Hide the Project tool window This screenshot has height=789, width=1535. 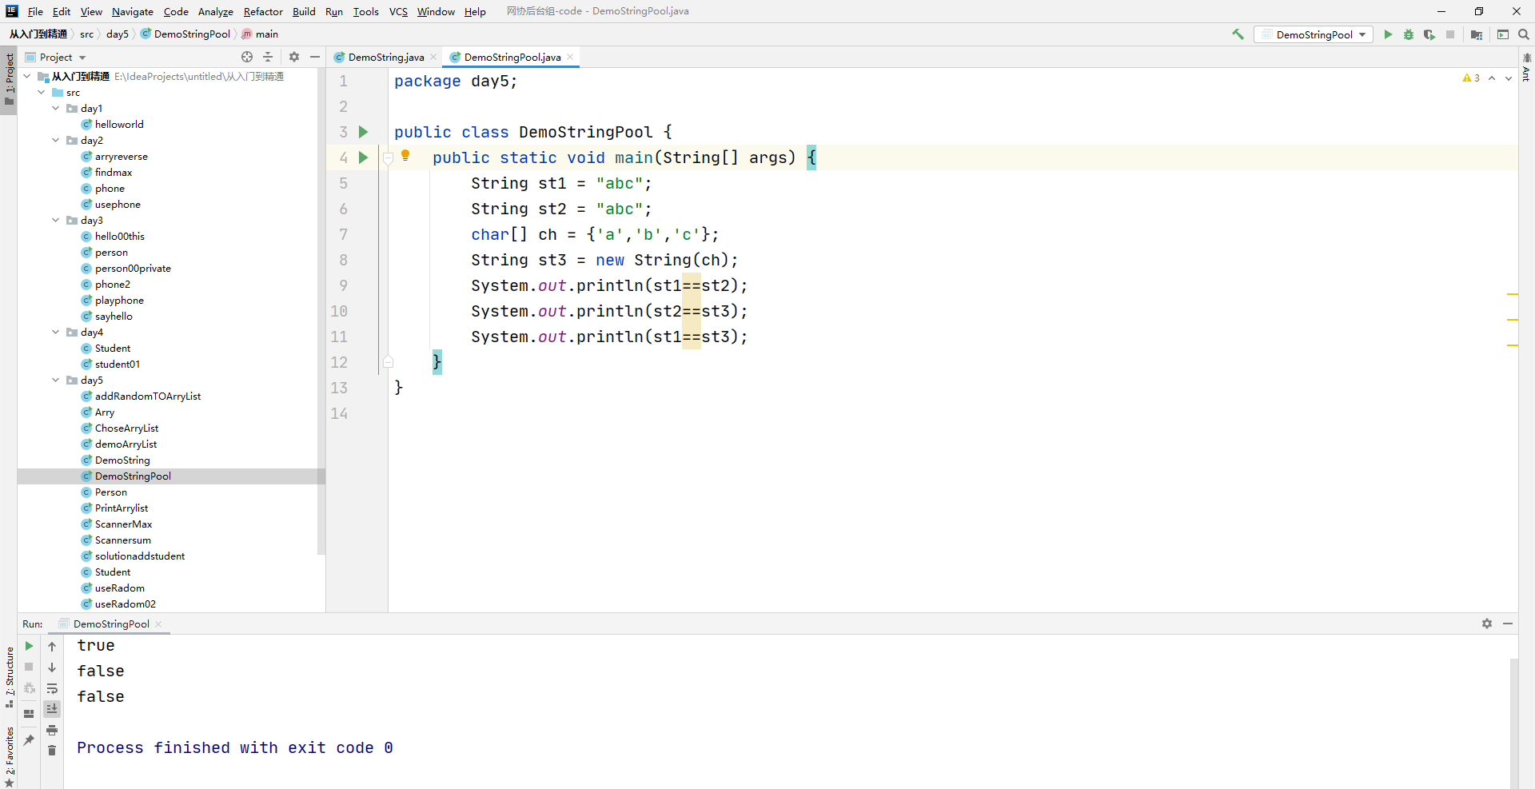click(x=315, y=57)
